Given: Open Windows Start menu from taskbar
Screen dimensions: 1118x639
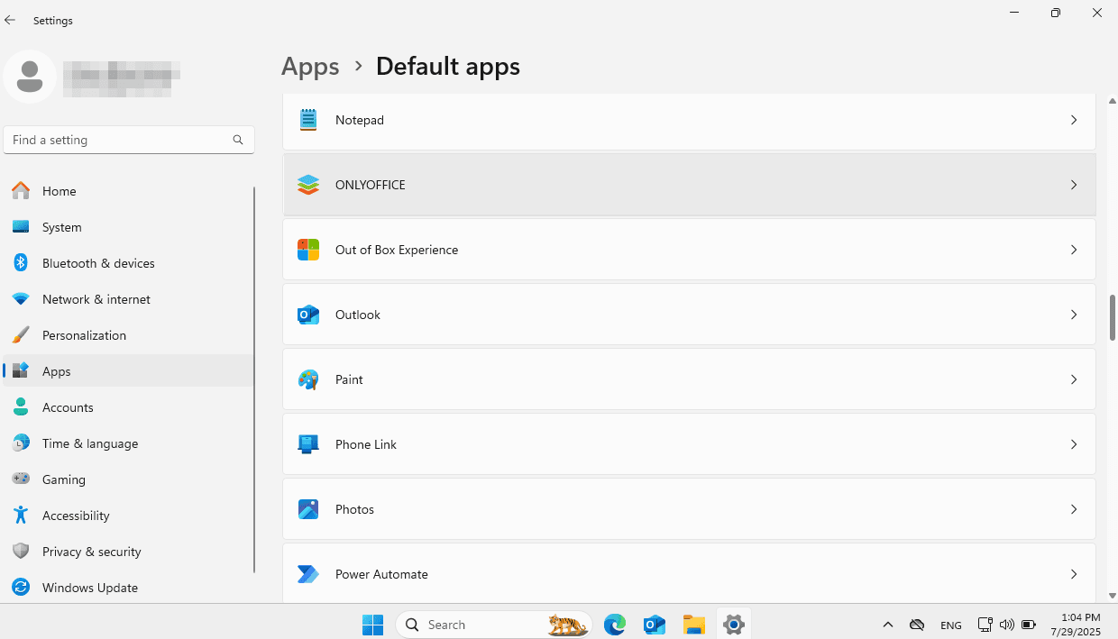Looking at the screenshot, I should (372, 625).
